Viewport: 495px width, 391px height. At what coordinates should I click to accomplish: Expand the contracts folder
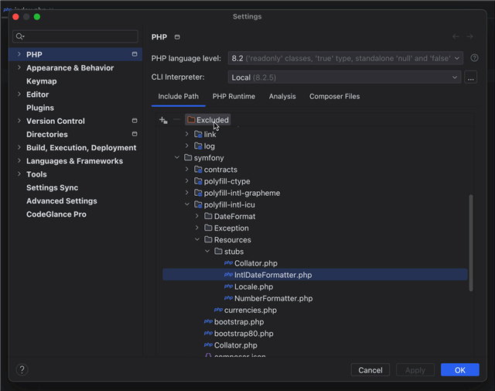pos(187,170)
